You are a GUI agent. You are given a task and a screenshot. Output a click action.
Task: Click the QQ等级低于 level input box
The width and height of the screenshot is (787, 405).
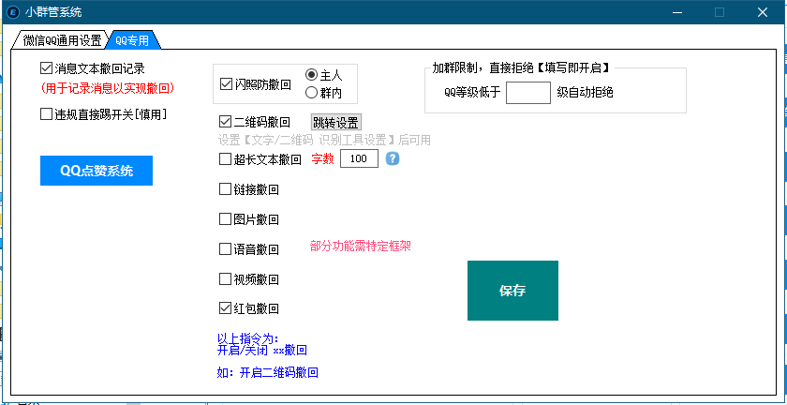point(528,93)
